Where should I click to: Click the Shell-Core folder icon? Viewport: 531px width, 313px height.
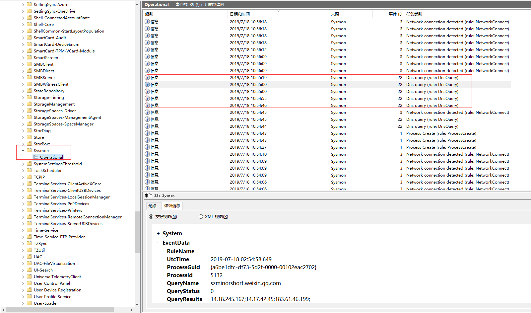[x=29, y=24]
